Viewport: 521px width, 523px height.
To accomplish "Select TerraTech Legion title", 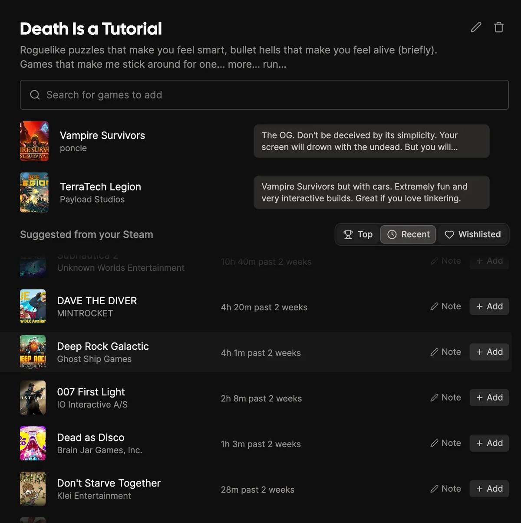I will pyautogui.click(x=100, y=187).
